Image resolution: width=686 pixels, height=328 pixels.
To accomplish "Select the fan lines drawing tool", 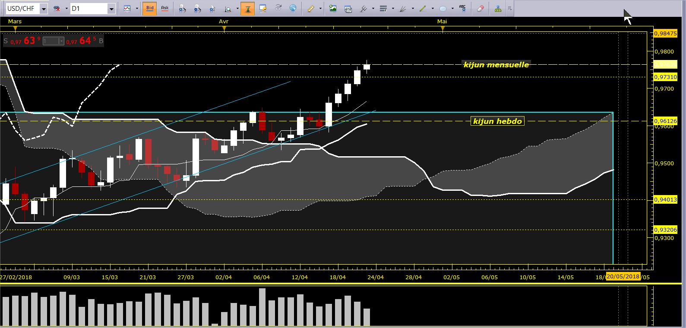I will (403, 8).
